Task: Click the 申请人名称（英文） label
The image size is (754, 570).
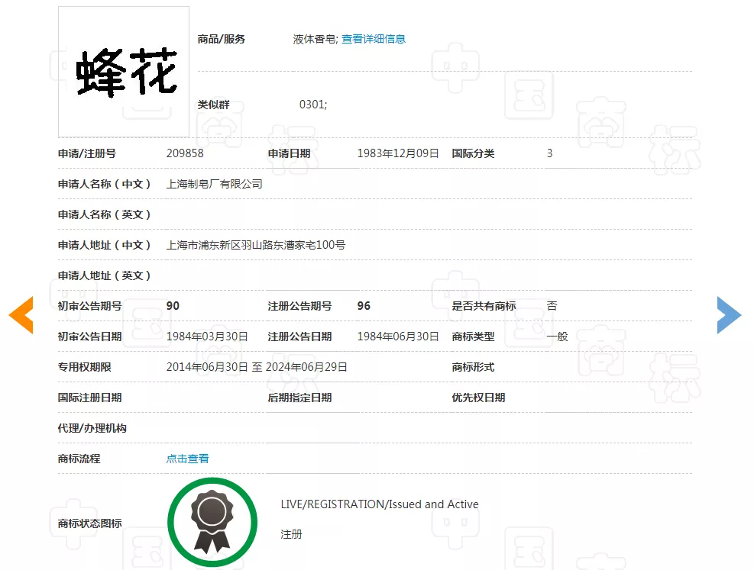Action: pos(105,214)
